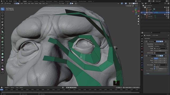This screenshot has height=95, width=170.
Task: Select the Move tool
Action: (2, 16)
